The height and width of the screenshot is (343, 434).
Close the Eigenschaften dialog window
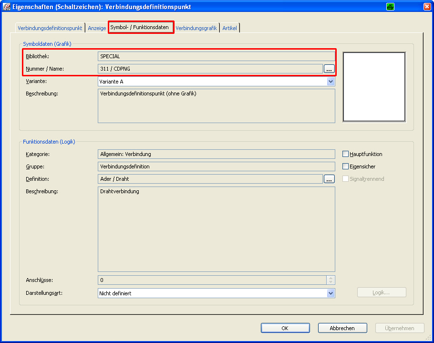[x=427, y=7]
